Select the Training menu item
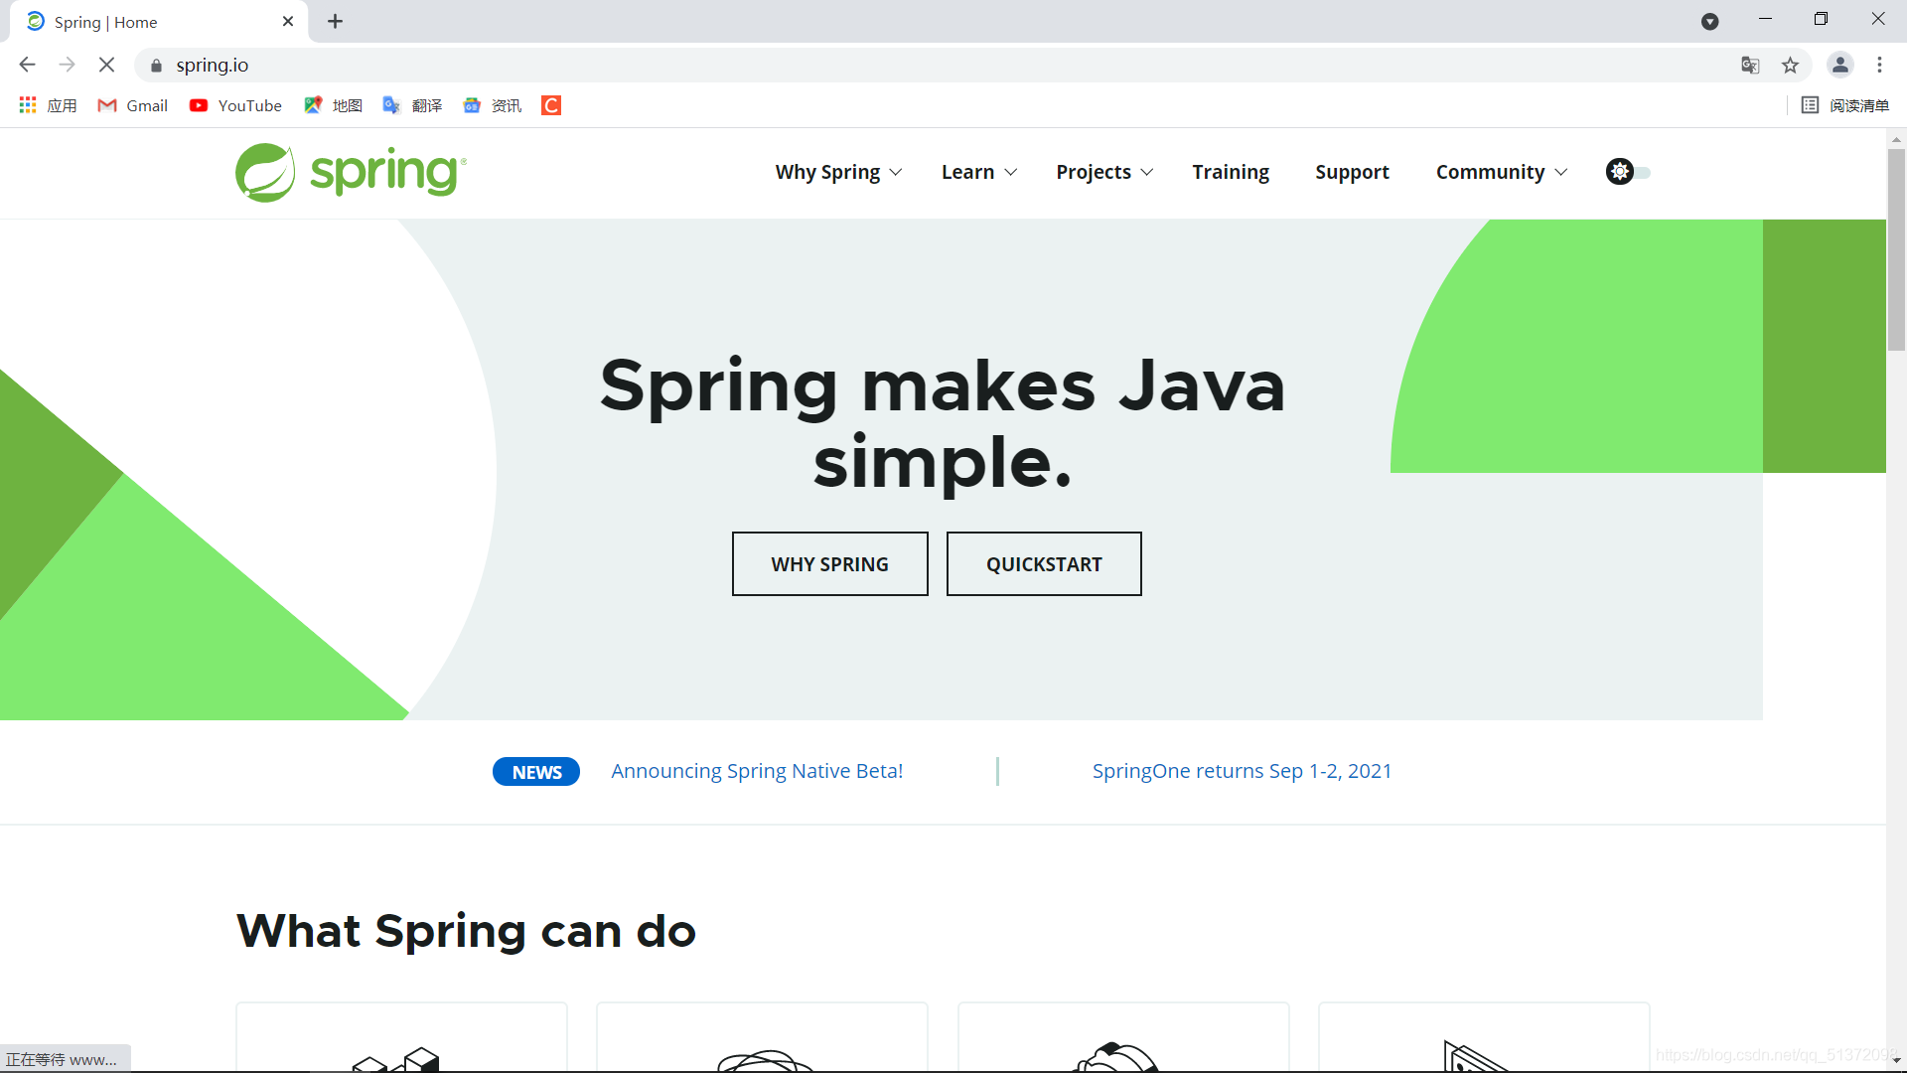 point(1230,172)
